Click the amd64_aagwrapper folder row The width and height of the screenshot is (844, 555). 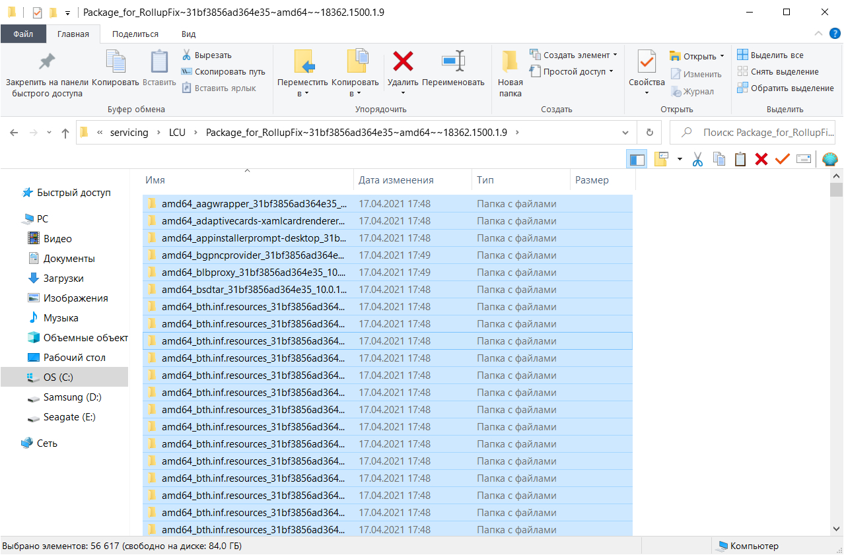click(388, 204)
